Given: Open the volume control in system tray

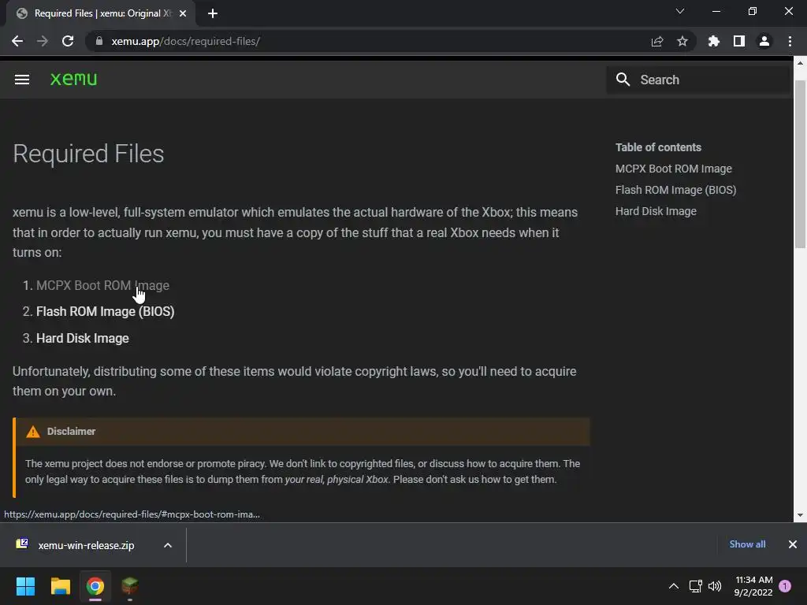Looking at the screenshot, I should [715, 586].
